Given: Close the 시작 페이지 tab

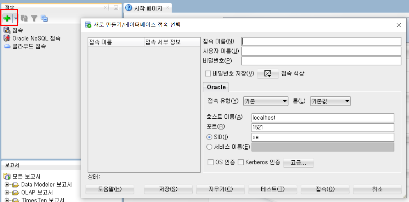Looking at the screenshot, I should tap(167, 8).
